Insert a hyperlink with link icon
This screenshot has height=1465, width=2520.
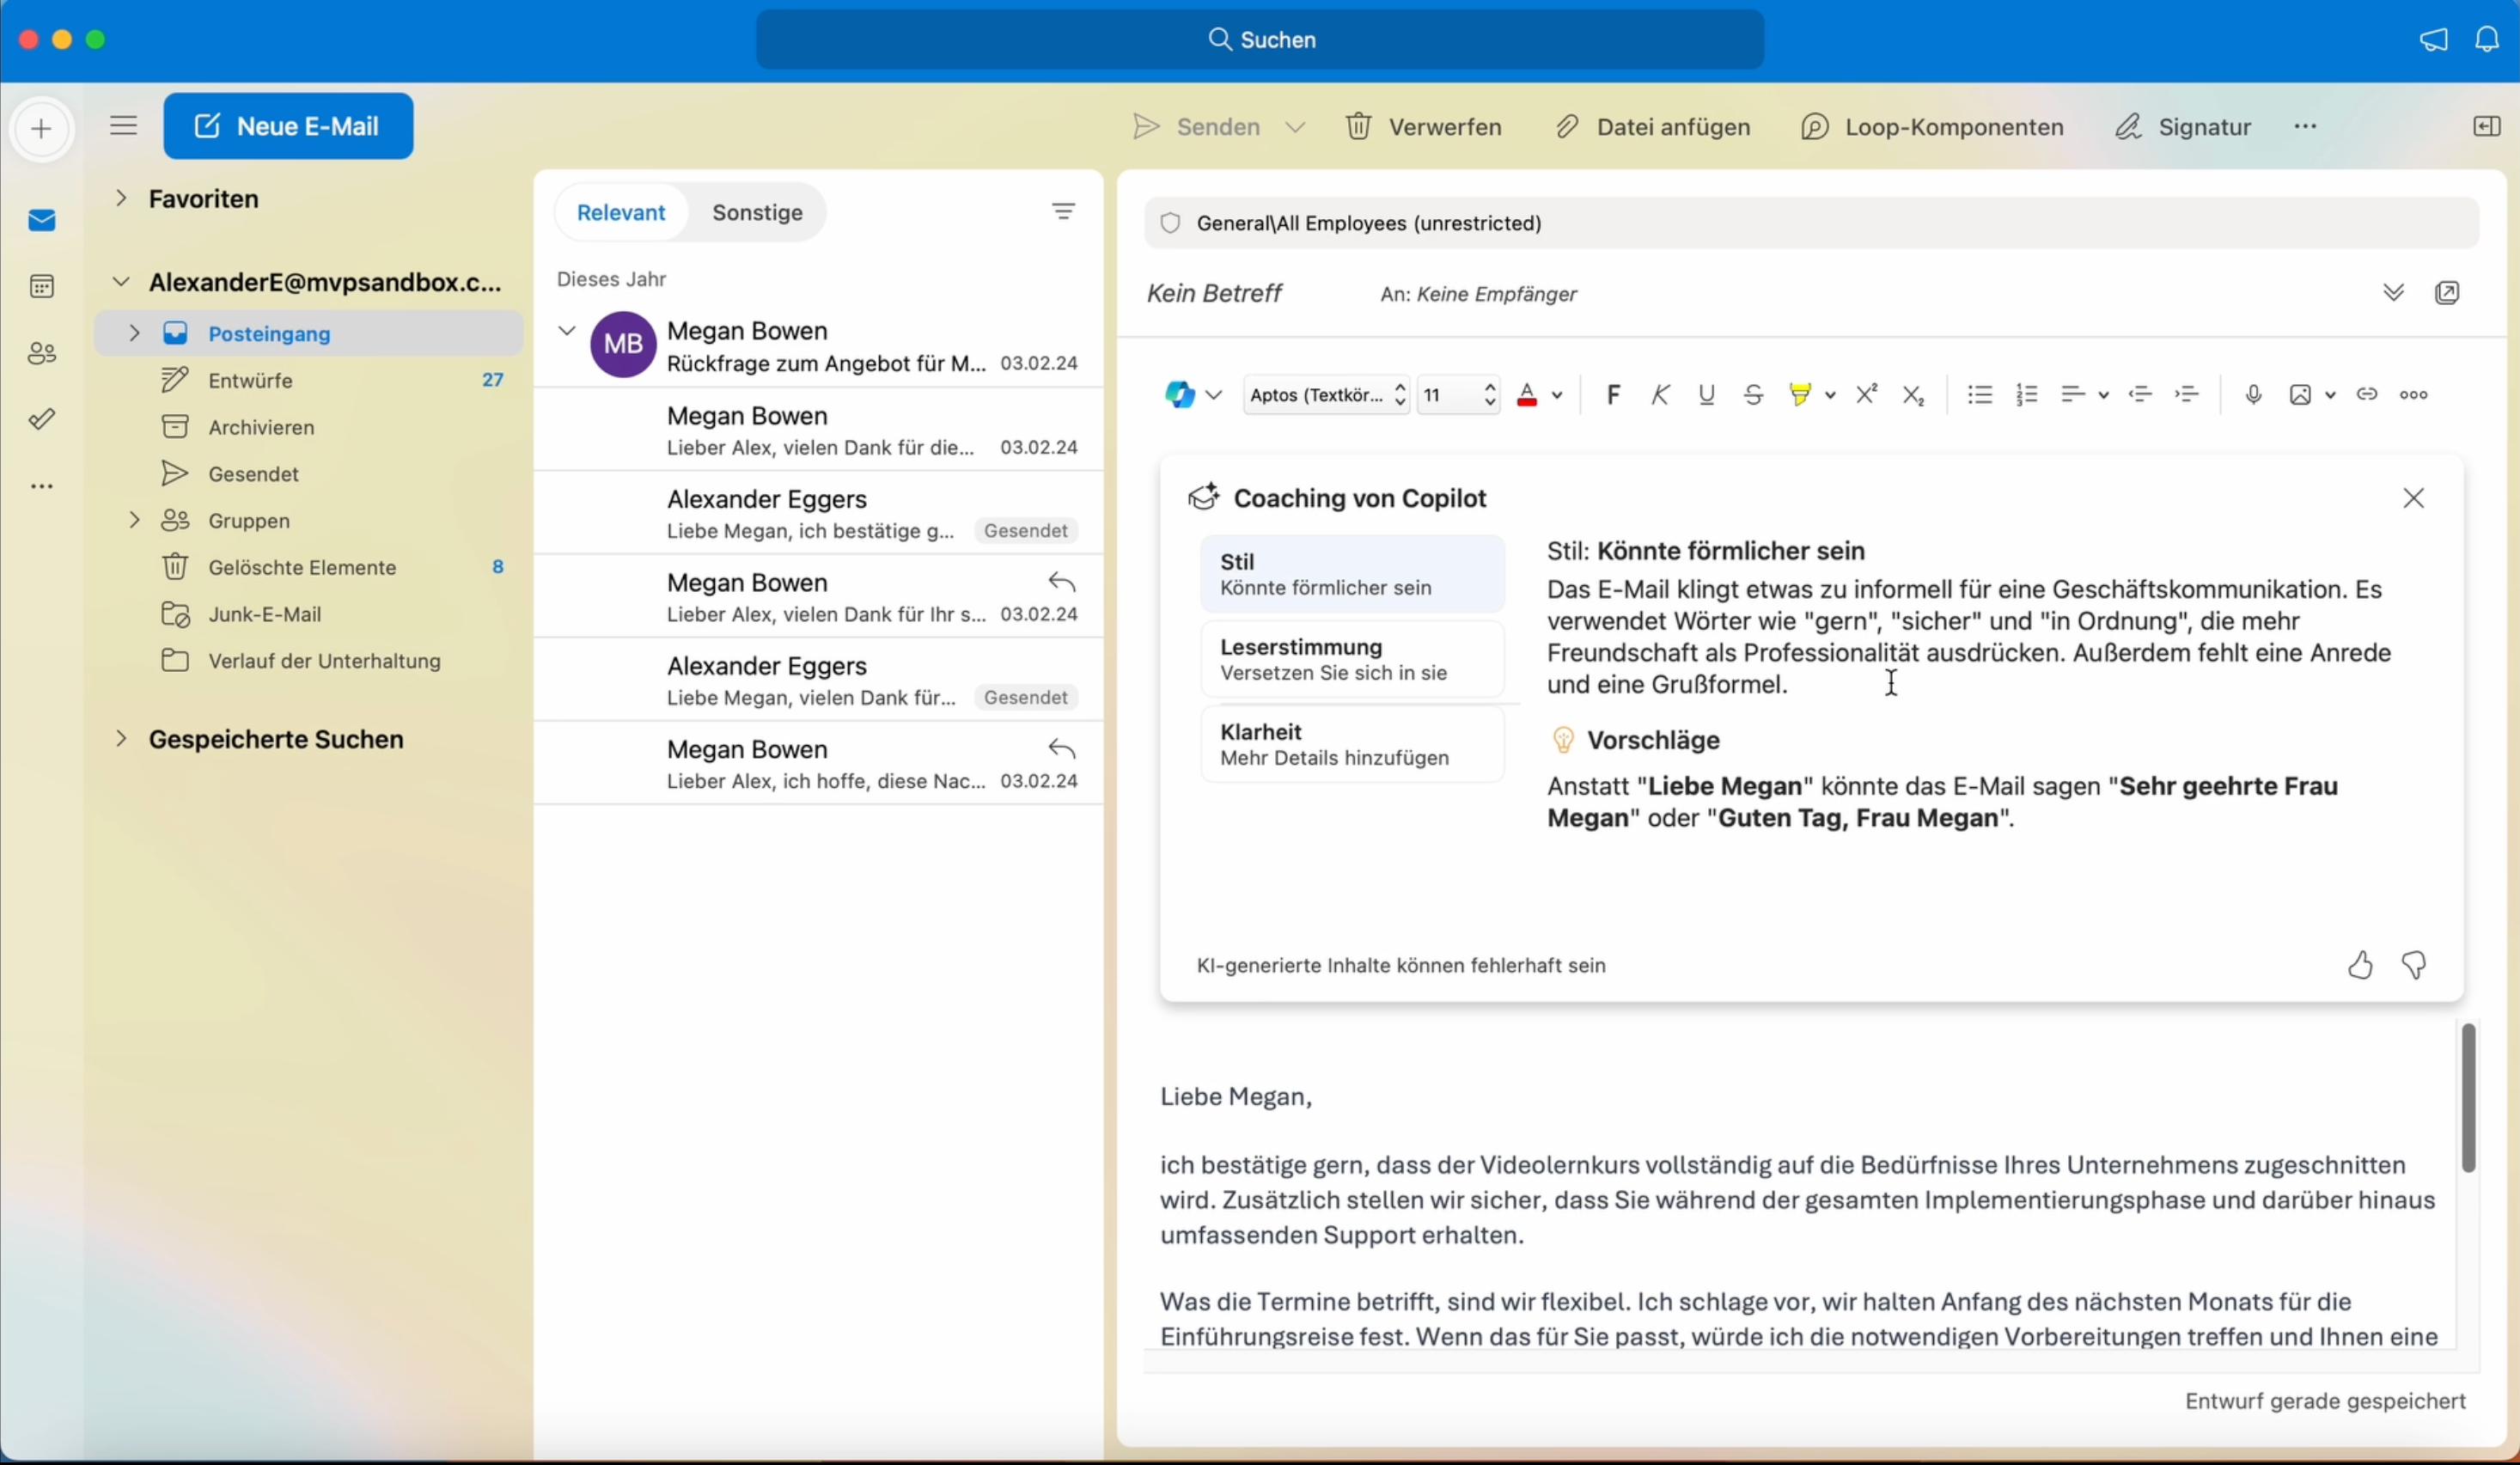2367,395
